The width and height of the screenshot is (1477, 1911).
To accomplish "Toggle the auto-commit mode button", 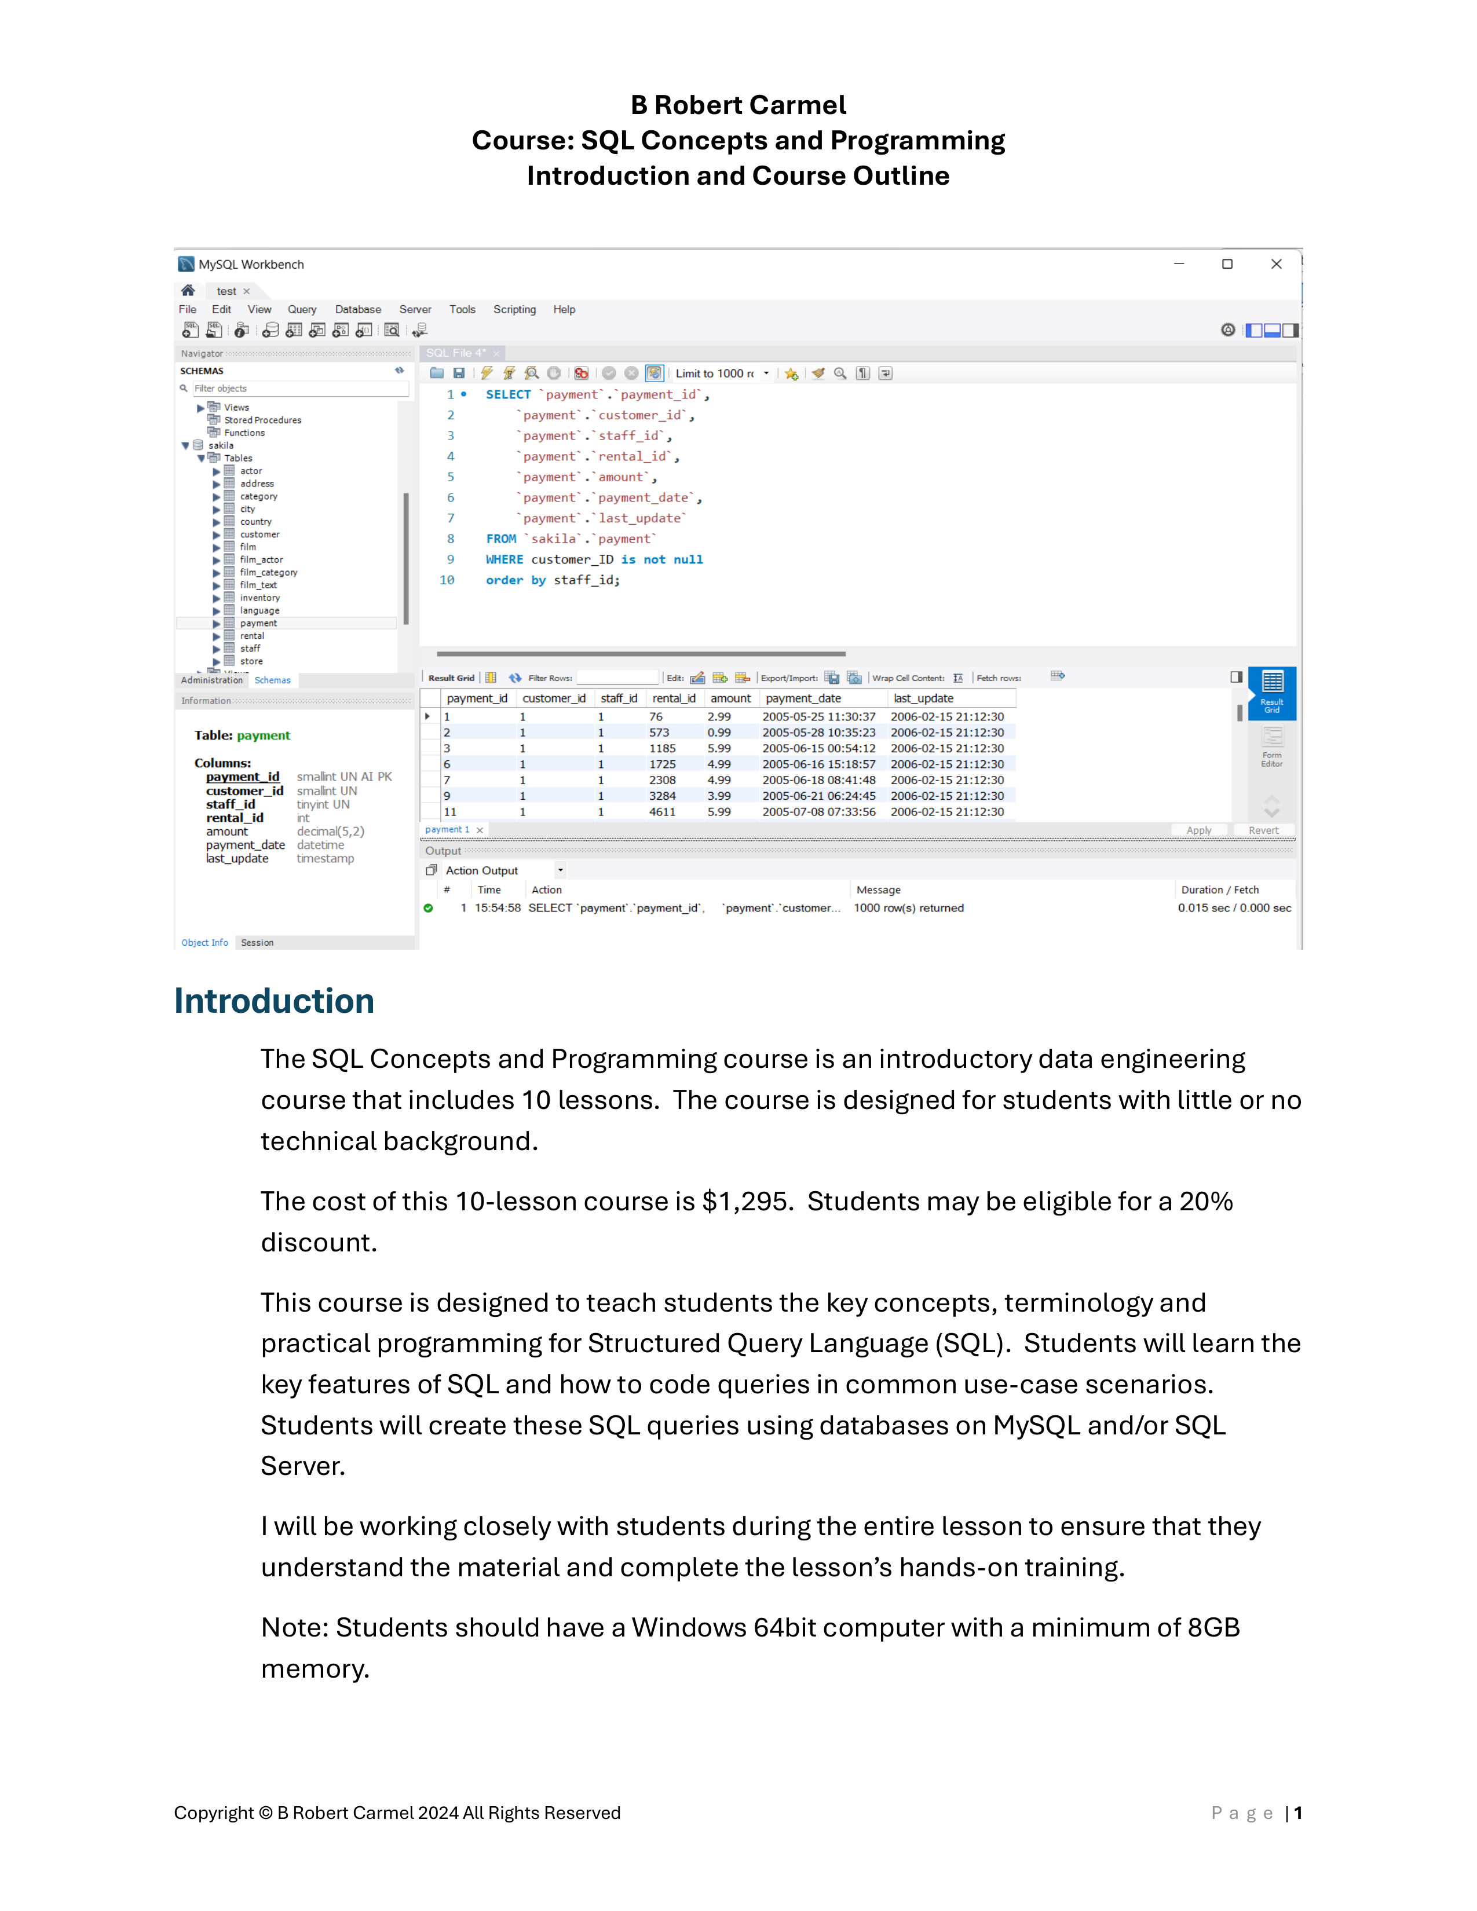I will click(x=655, y=374).
